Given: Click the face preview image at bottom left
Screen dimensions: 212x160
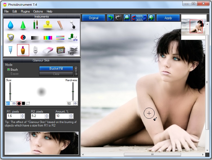Looking at the screenshot, I should pyautogui.click(x=42, y=143).
